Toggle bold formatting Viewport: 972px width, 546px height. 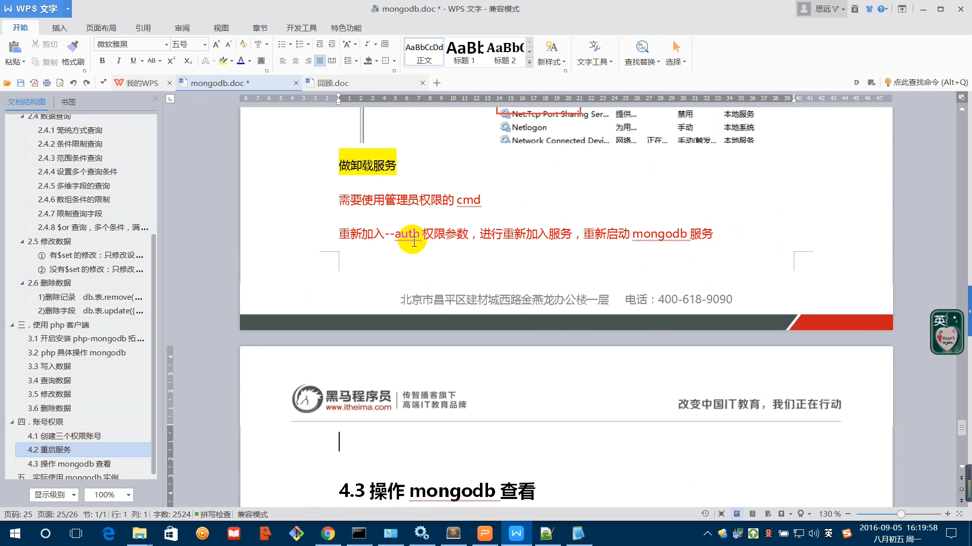coord(102,61)
